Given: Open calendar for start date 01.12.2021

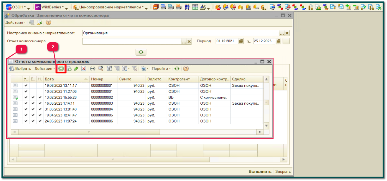Looking at the screenshot, I should click(241, 41).
